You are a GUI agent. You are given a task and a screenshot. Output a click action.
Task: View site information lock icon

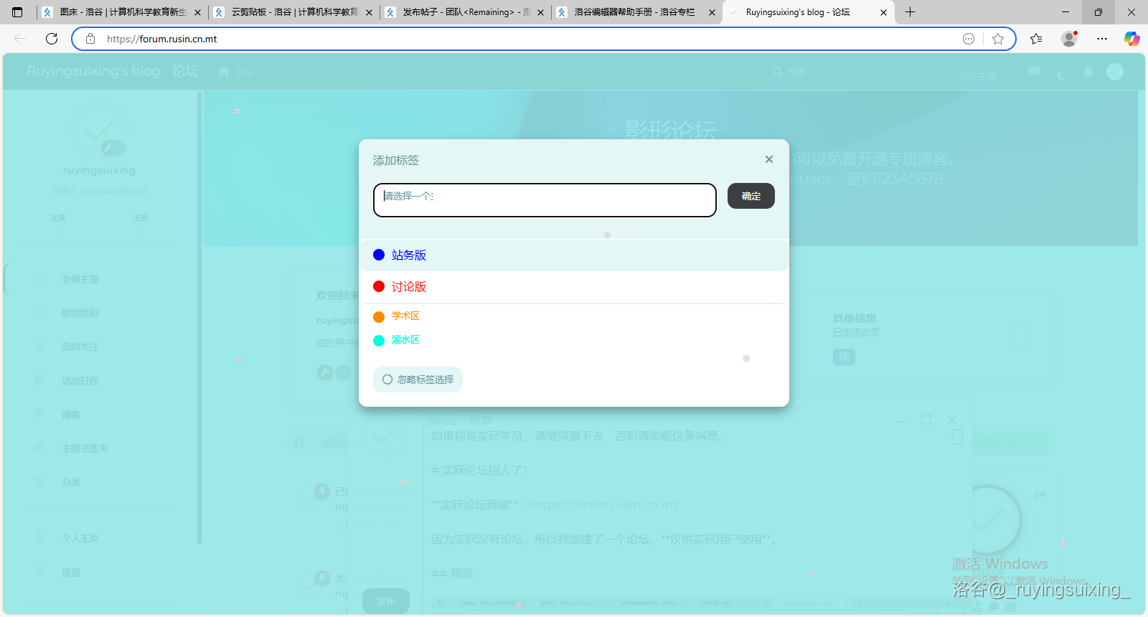(90, 39)
